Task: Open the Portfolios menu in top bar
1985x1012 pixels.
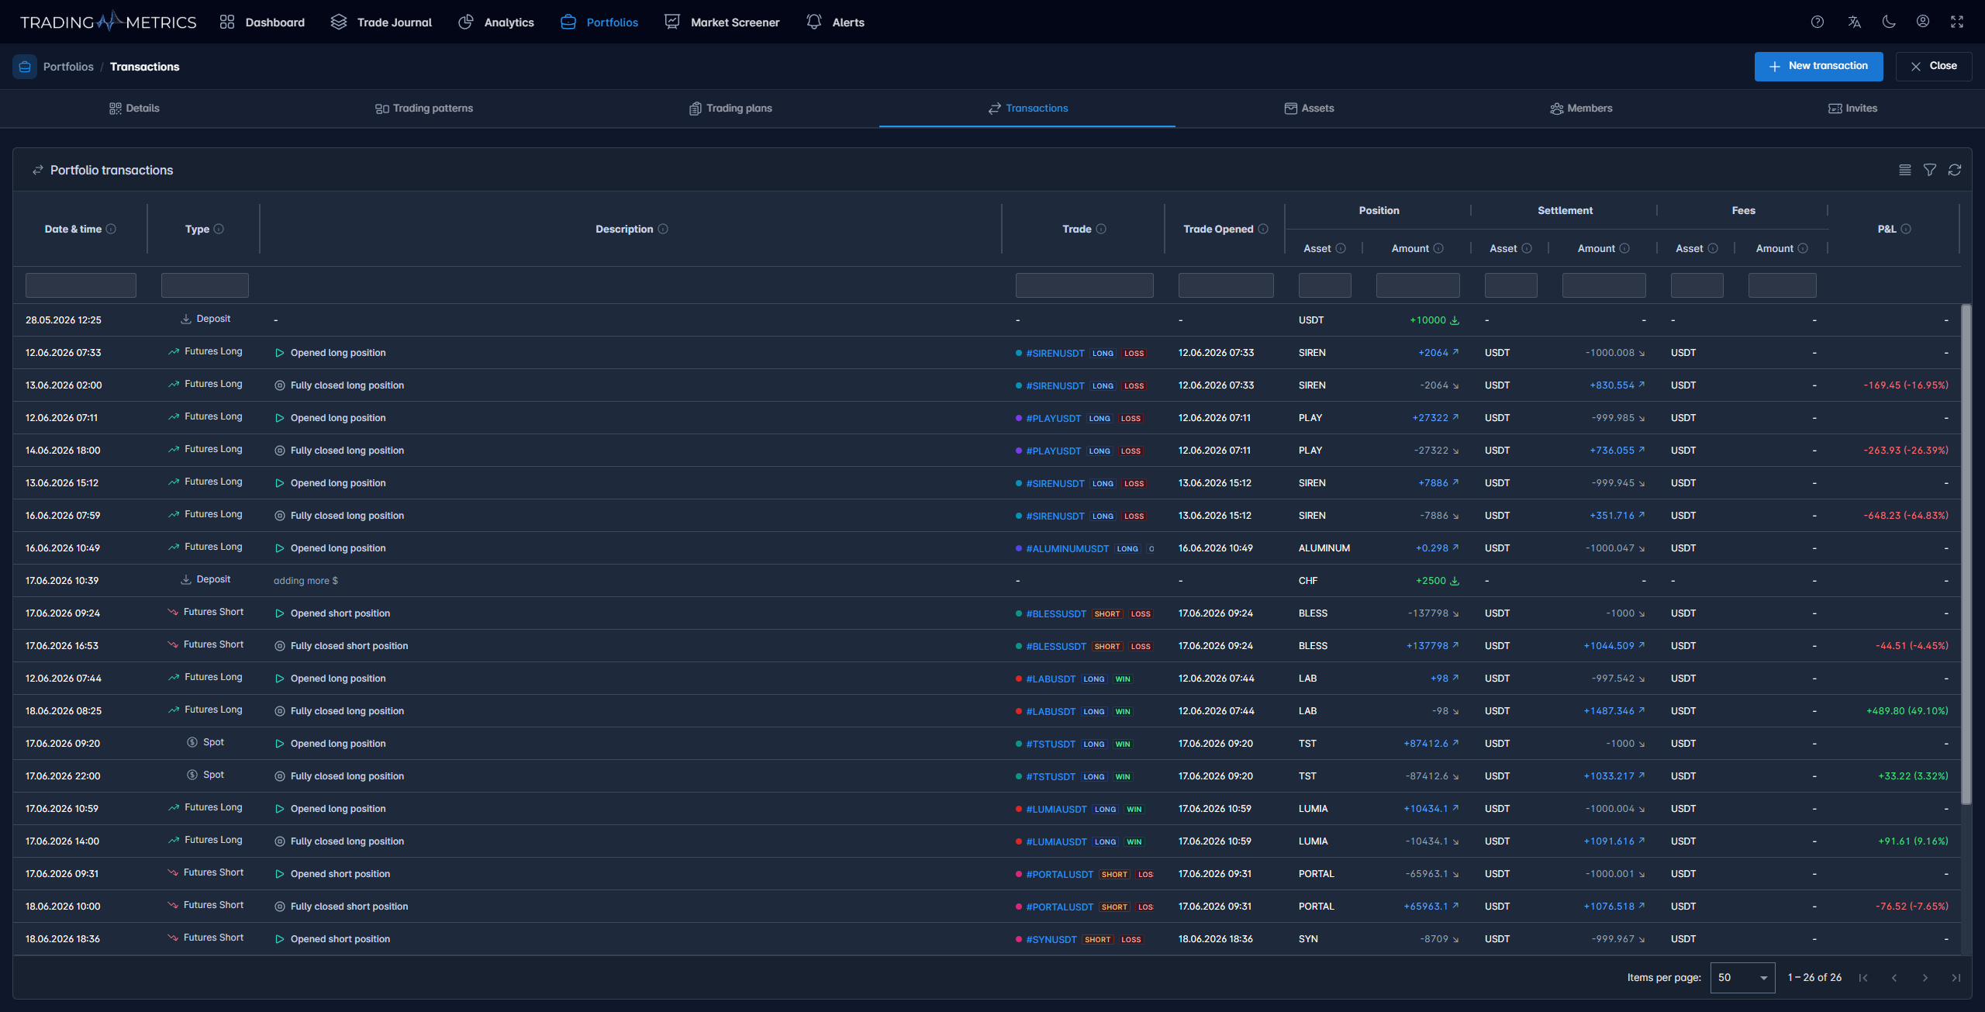Action: pyautogui.click(x=599, y=22)
